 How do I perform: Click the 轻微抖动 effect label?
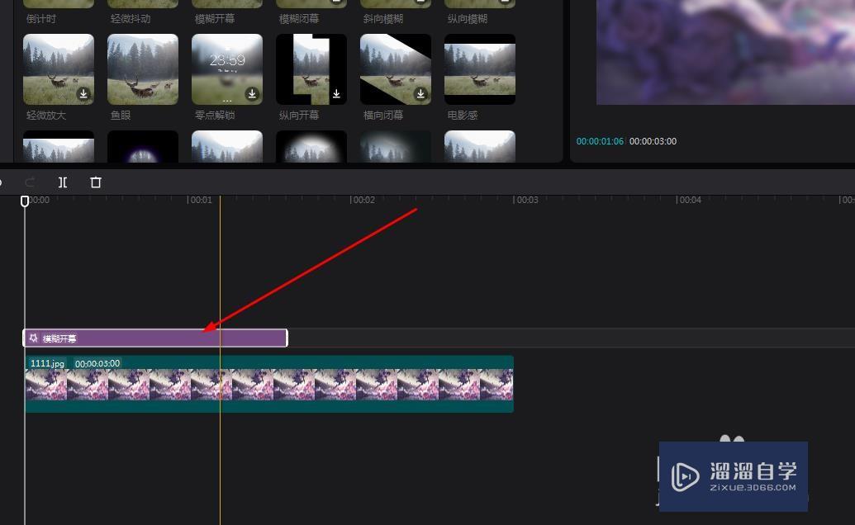131,19
